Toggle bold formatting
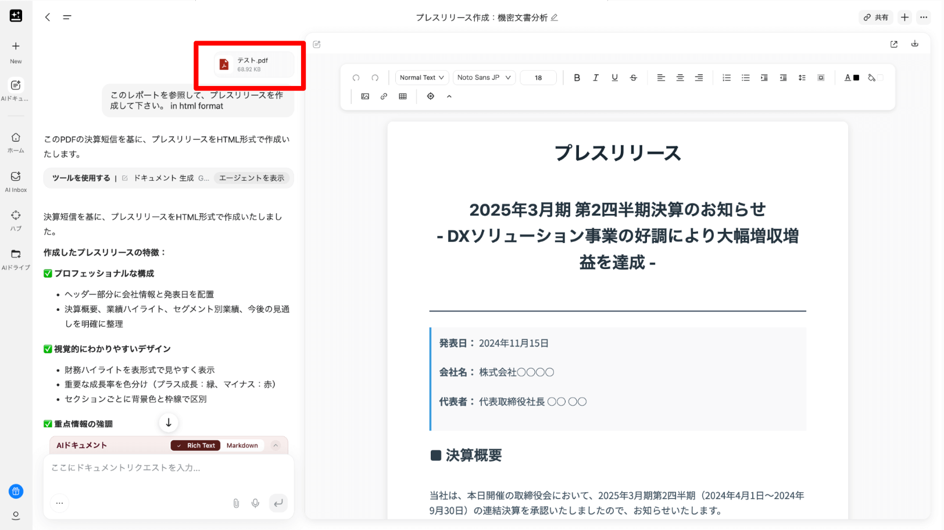This screenshot has width=944, height=530. pyautogui.click(x=577, y=78)
